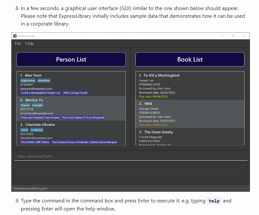The image size is (259, 215).
Task: Click Due date: 03/04/2023 line
Action: coord(153,125)
